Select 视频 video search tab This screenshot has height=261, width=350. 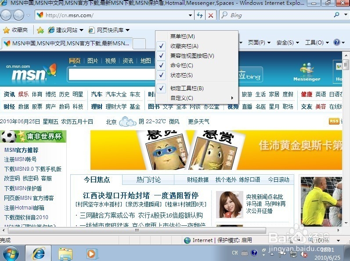[x=110, y=61]
